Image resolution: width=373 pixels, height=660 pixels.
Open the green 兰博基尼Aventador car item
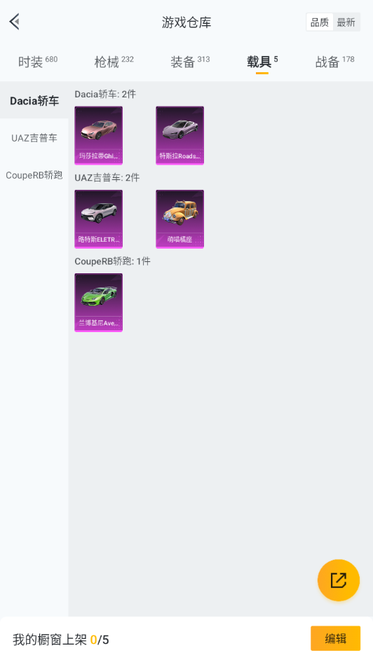99,303
